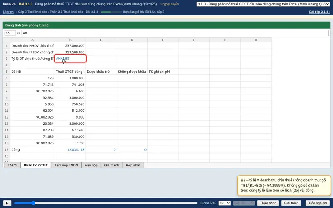Switch to the Tạm nộp TNDN sheet tab
Image resolution: width=333 pixels, height=208 pixels.
66,165
